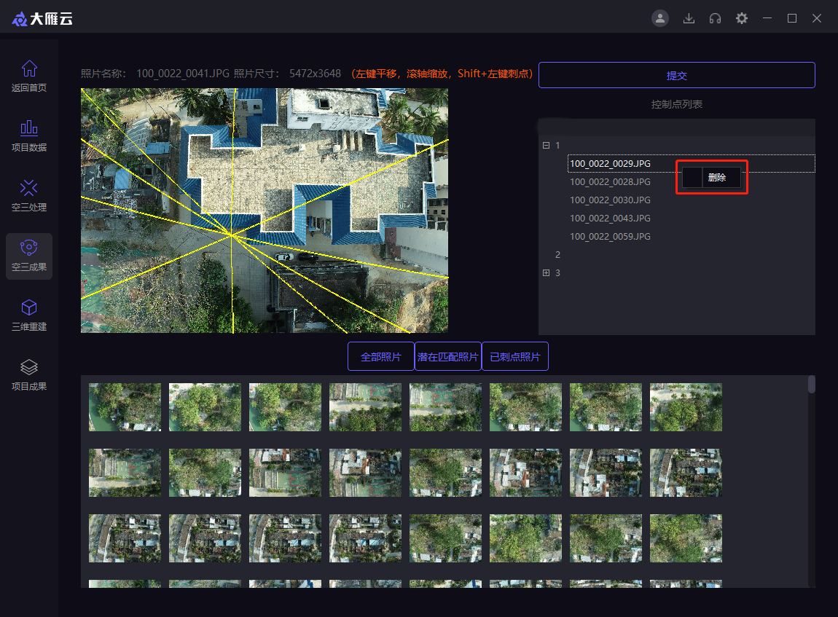Open the user account avatar

pos(660,18)
